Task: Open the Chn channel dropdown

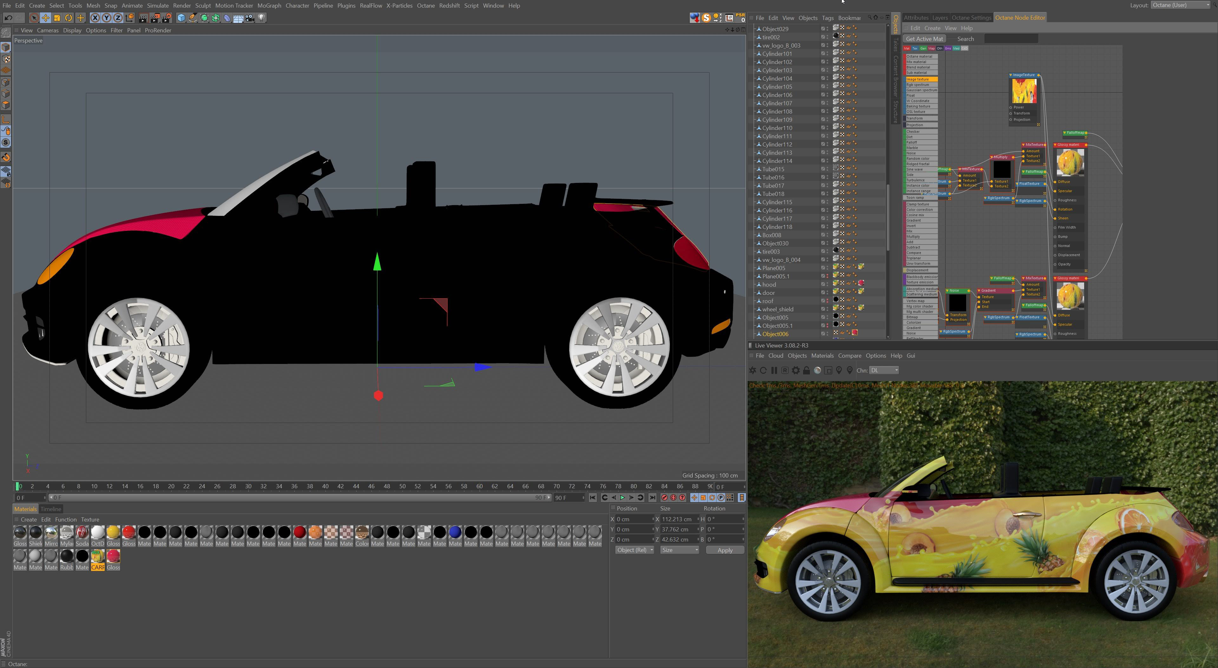Action: coord(884,371)
